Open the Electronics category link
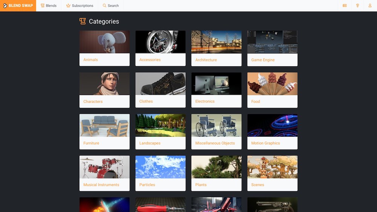The image size is (377, 212). click(205, 101)
